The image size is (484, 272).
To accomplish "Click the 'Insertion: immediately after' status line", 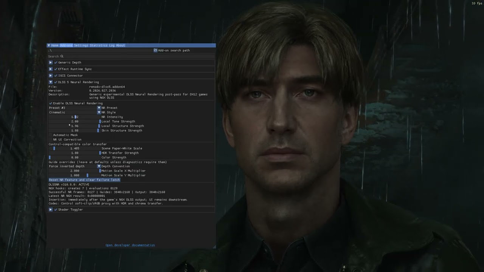I will (118, 199).
